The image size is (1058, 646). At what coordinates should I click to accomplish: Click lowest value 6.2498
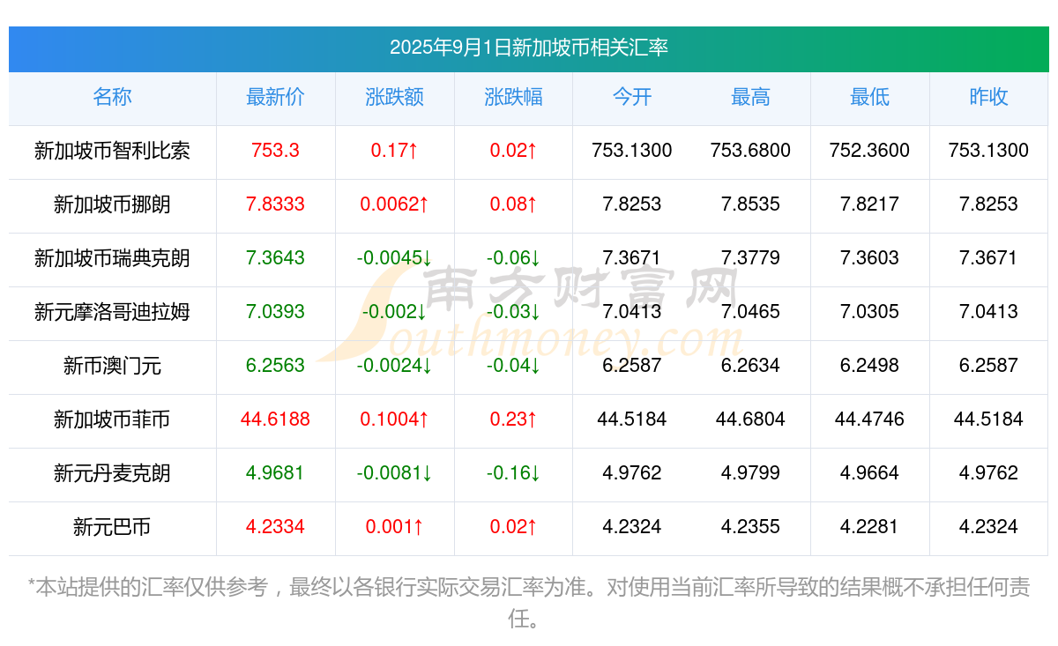(869, 366)
